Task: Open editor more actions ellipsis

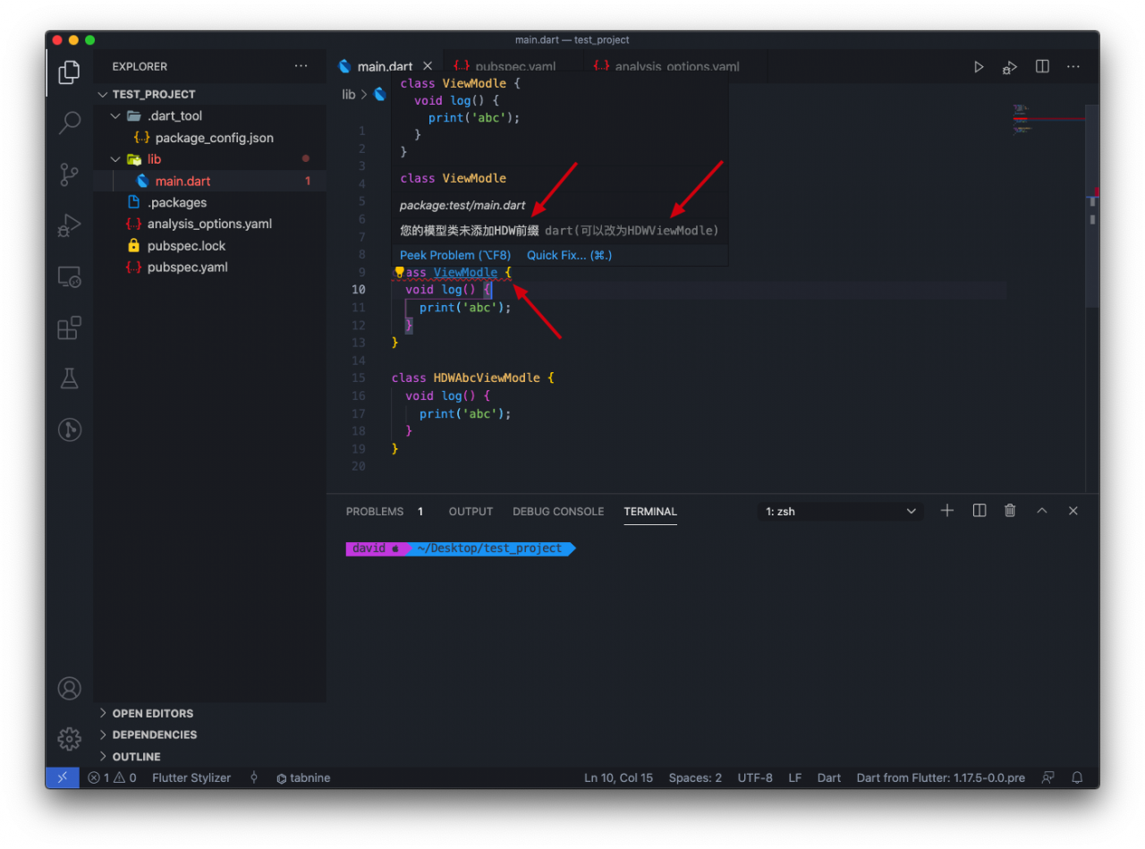Action: click(x=1073, y=67)
